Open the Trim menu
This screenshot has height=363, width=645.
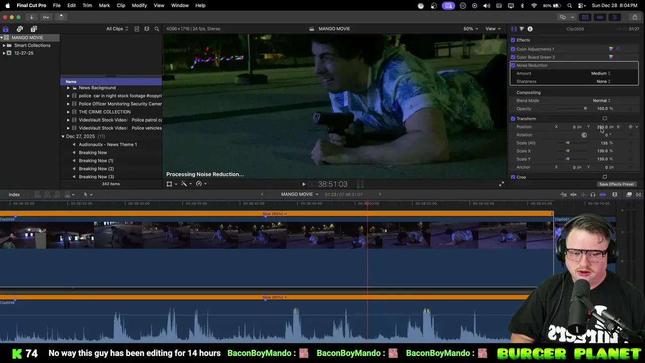87,6
